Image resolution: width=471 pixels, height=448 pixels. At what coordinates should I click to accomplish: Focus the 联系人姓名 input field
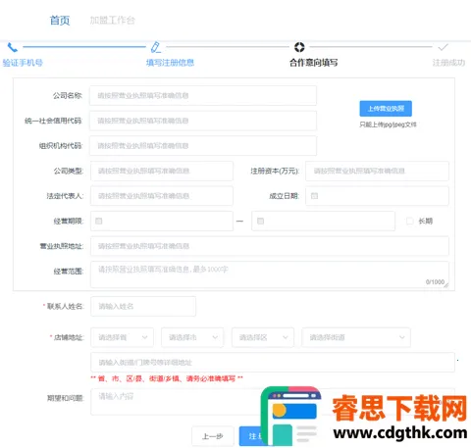coord(143,306)
